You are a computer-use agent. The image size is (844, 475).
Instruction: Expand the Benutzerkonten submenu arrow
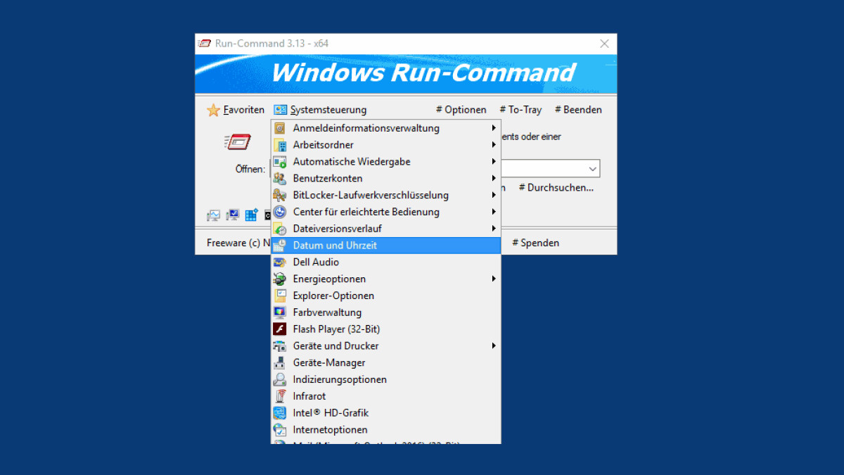(494, 179)
